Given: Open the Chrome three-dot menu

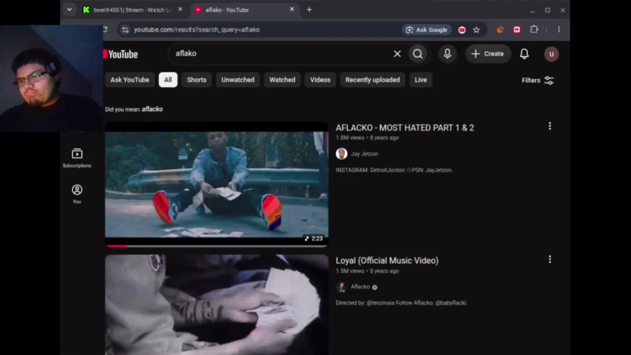Looking at the screenshot, I should [559, 30].
